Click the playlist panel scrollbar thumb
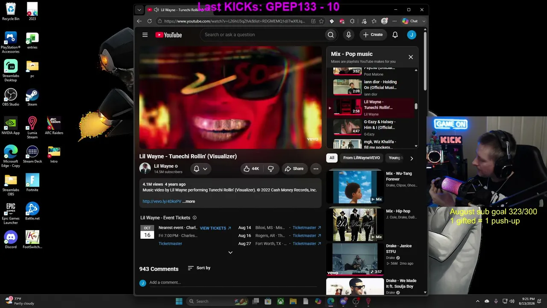The height and width of the screenshot is (308, 547). click(416, 106)
